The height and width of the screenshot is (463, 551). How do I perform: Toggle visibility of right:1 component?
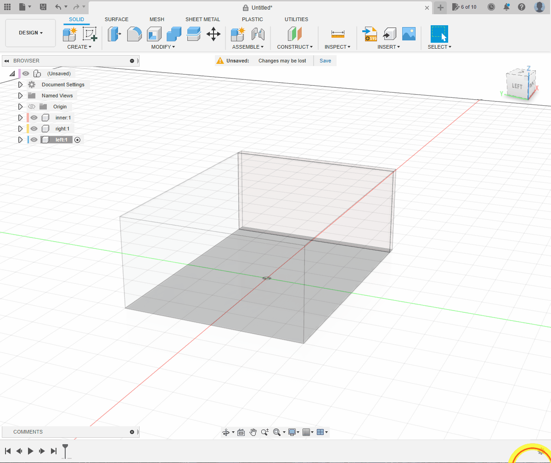[x=34, y=129]
